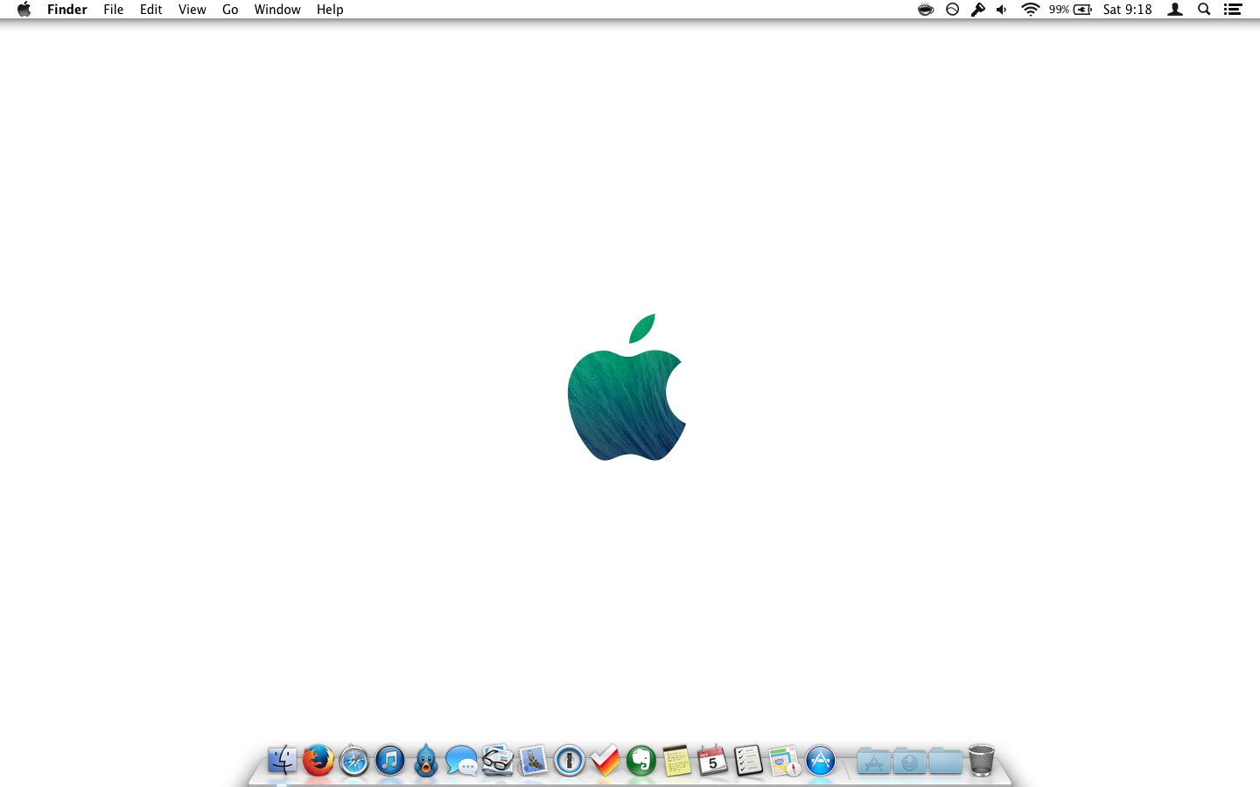Open the Help menu
Viewport: 1260px width, 787px height.
coord(330,10)
